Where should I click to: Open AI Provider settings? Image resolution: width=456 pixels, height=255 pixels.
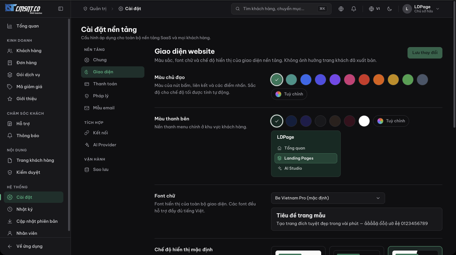click(x=113, y=145)
